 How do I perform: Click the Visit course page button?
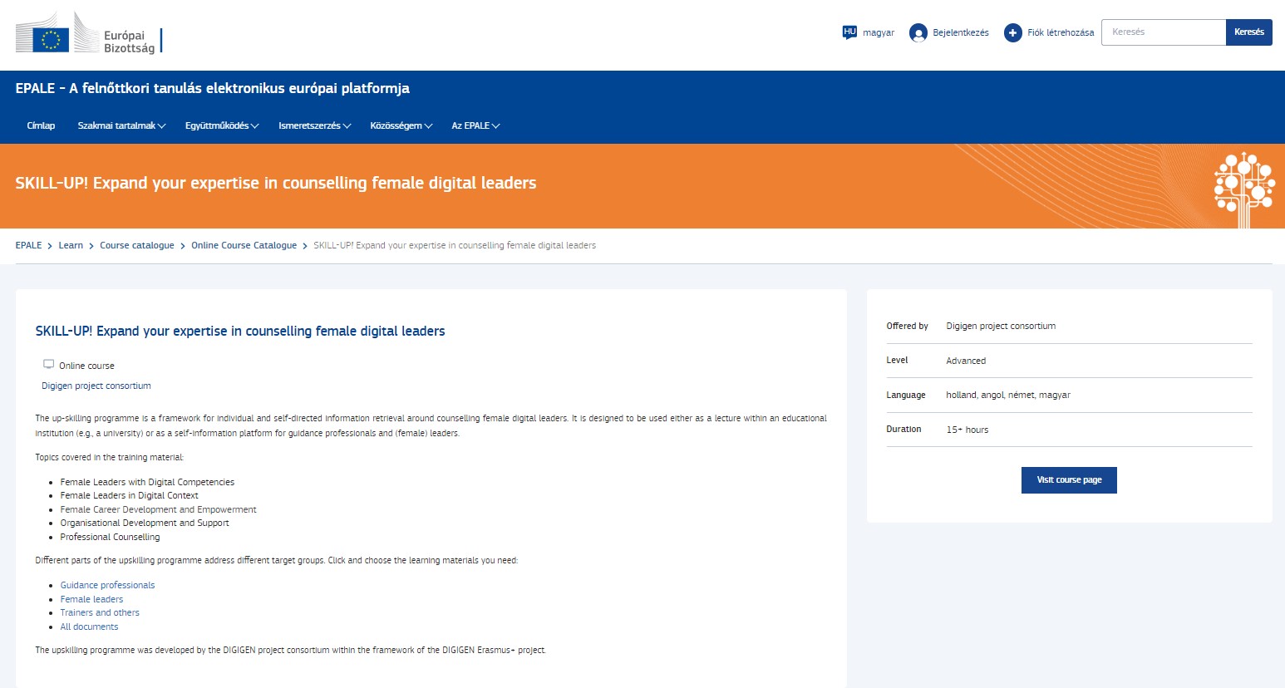1069,480
